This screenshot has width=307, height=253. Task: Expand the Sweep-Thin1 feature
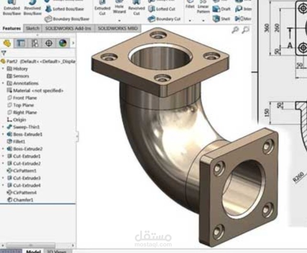[3, 127]
